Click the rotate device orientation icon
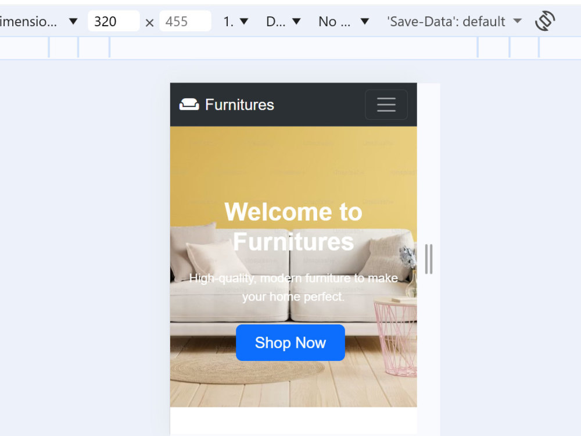Screen dimensions: 581x436 pyautogui.click(x=545, y=21)
